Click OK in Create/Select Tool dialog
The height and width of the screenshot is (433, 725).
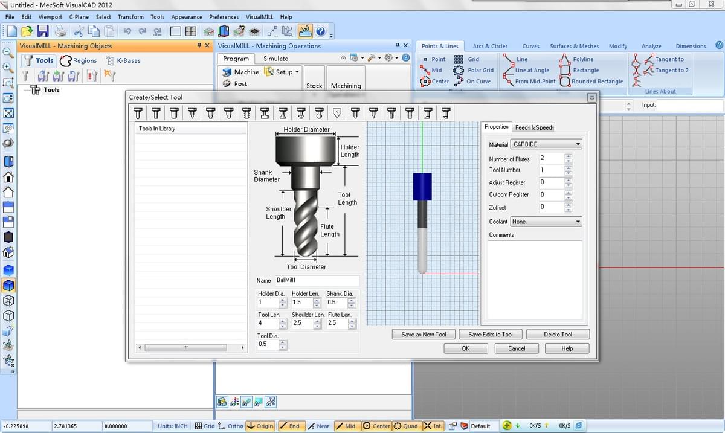[x=466, y=348]
